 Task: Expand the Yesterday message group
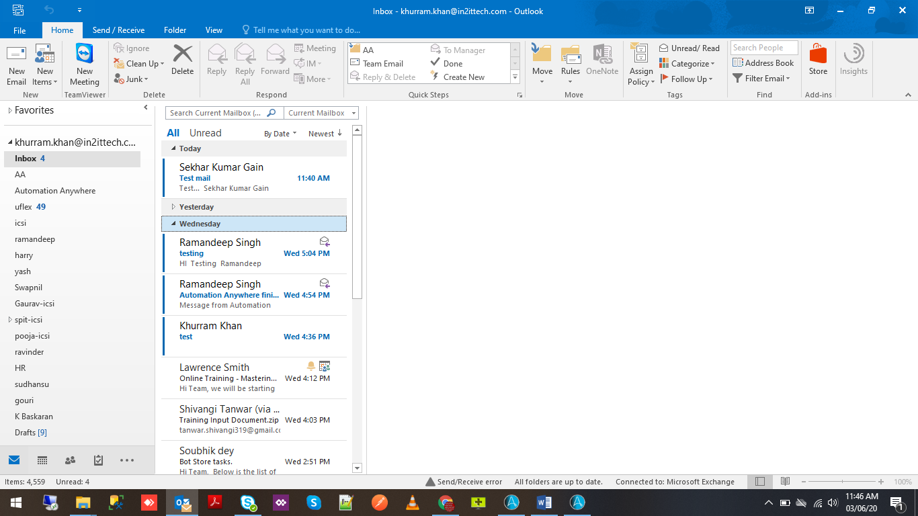pos(173,207)
